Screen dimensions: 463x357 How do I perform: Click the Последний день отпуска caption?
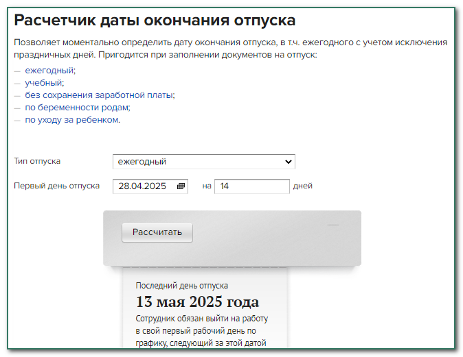click(x=181, y=285)
